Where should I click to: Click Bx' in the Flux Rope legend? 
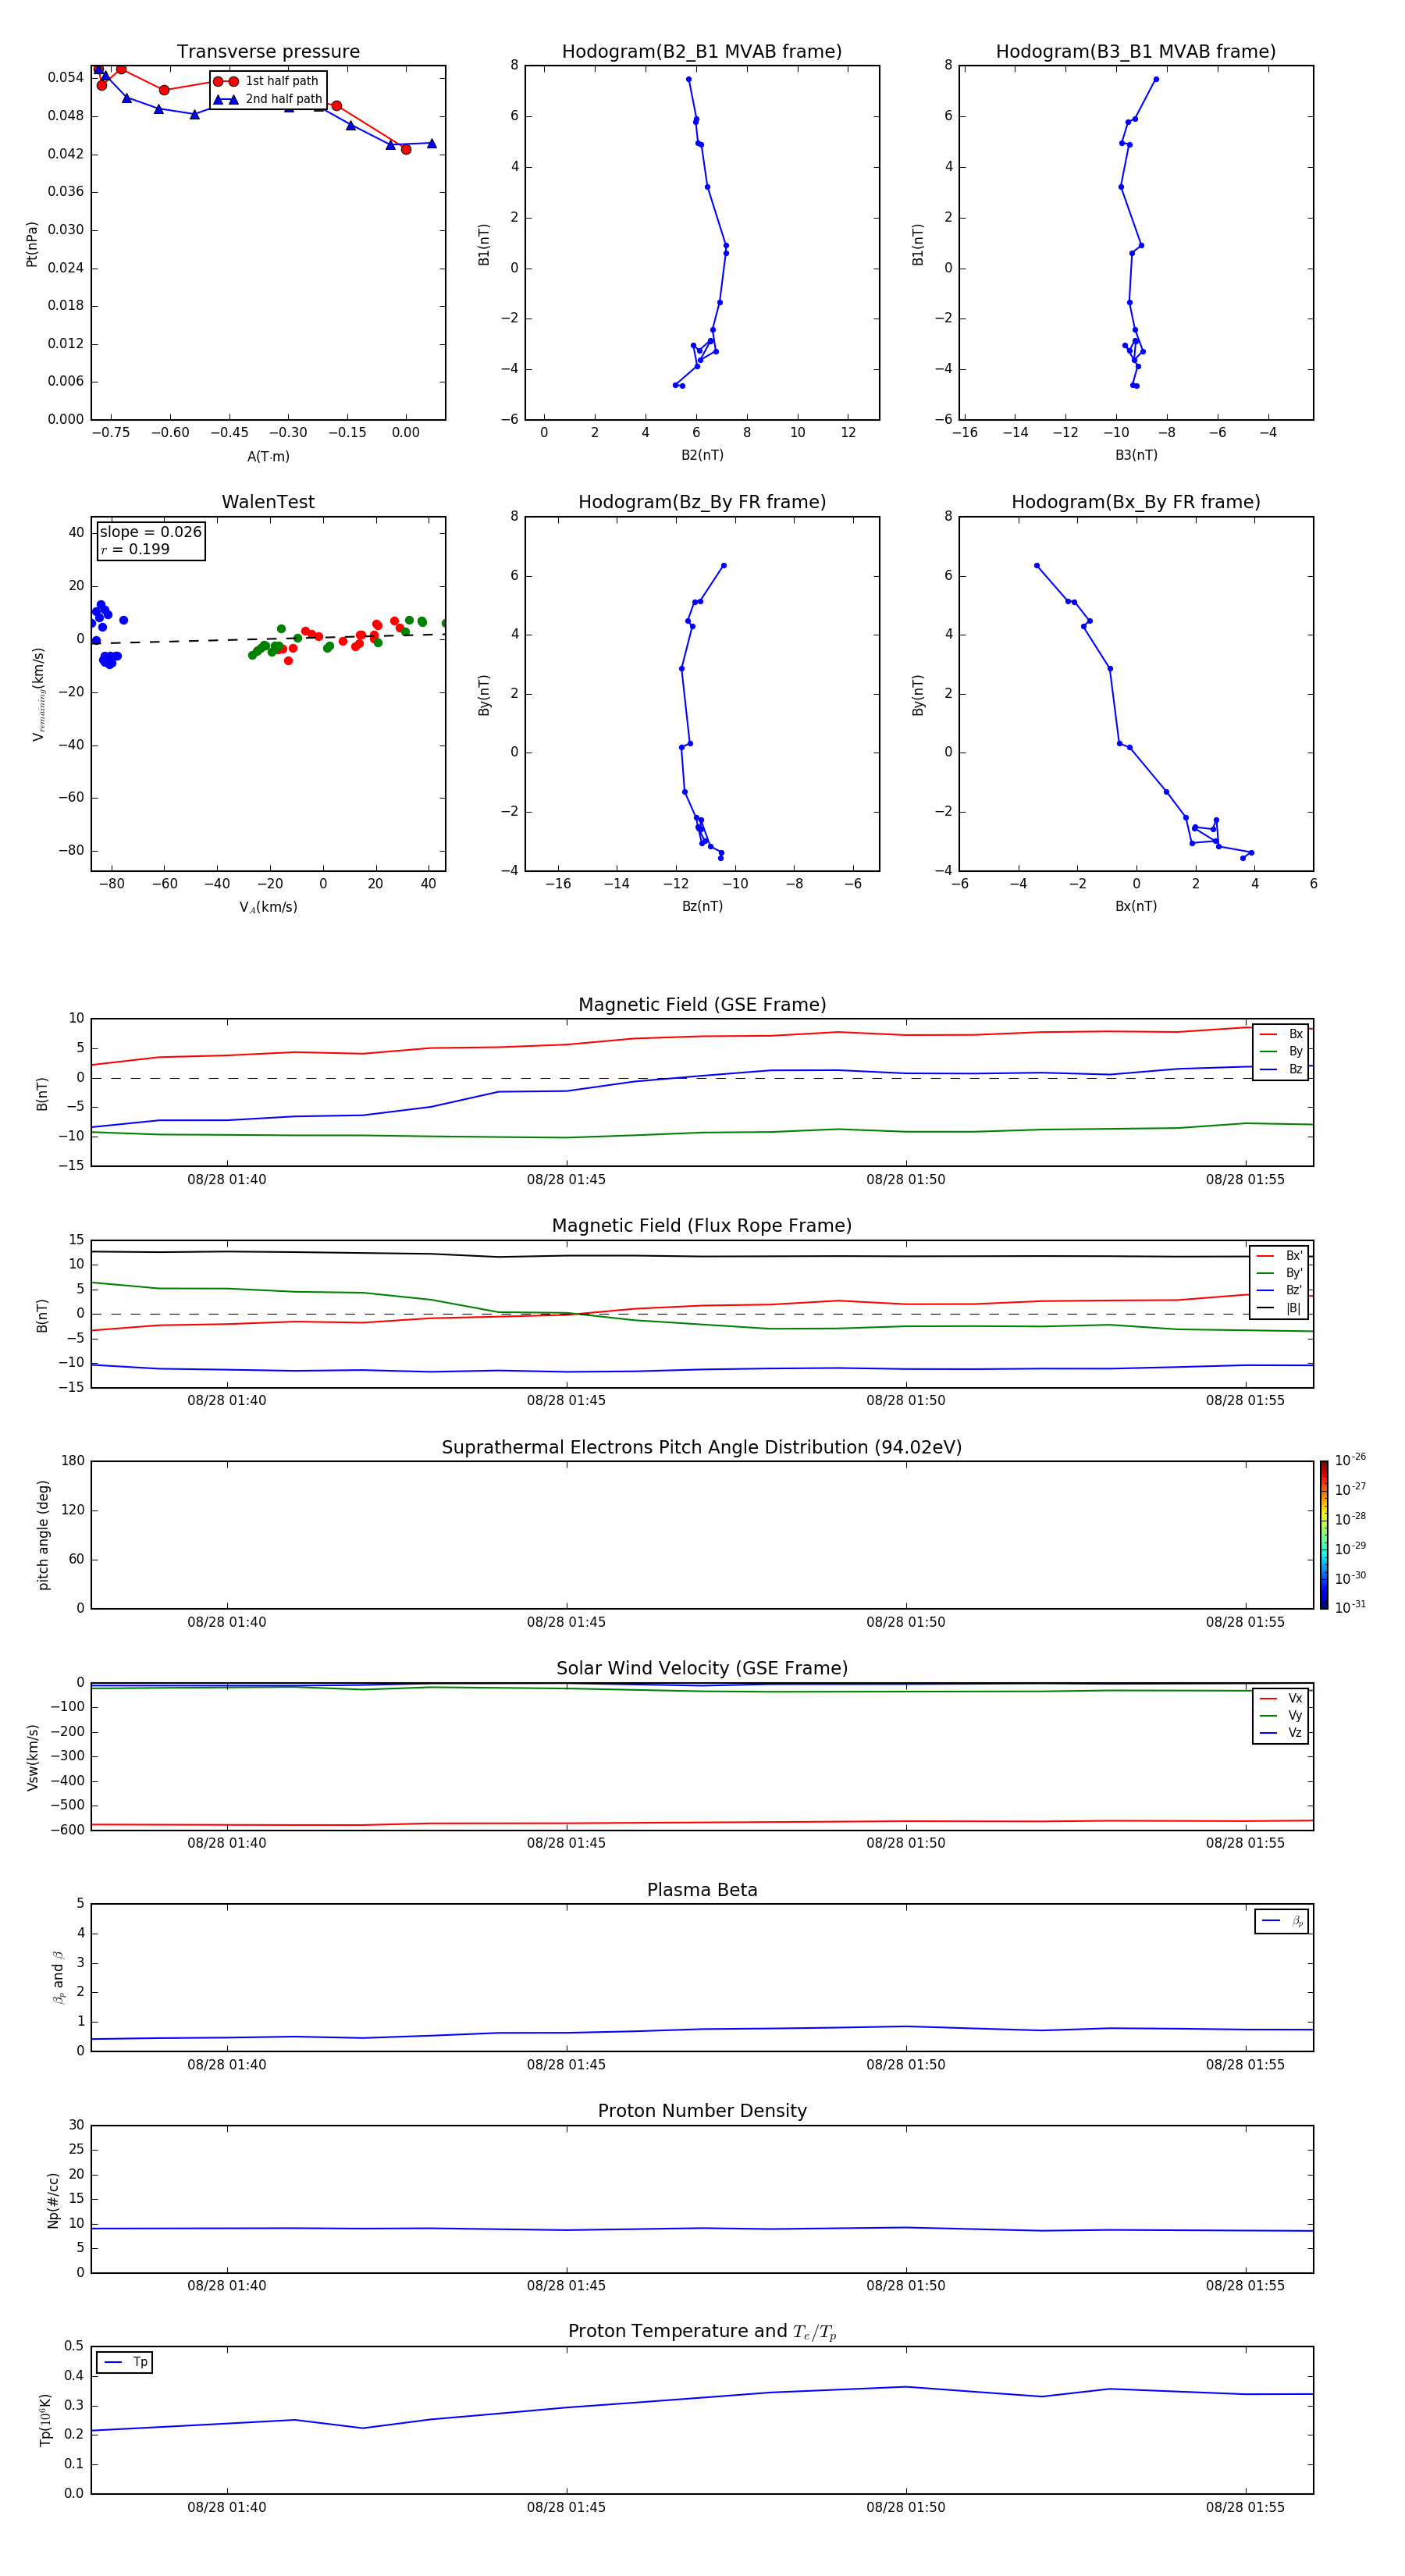pyautogui.click(x=1294, y=1256)
